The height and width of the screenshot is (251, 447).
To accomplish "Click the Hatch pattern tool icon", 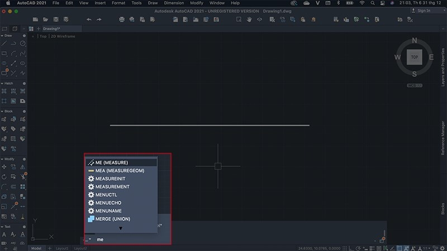I will [x=4, y=91].
